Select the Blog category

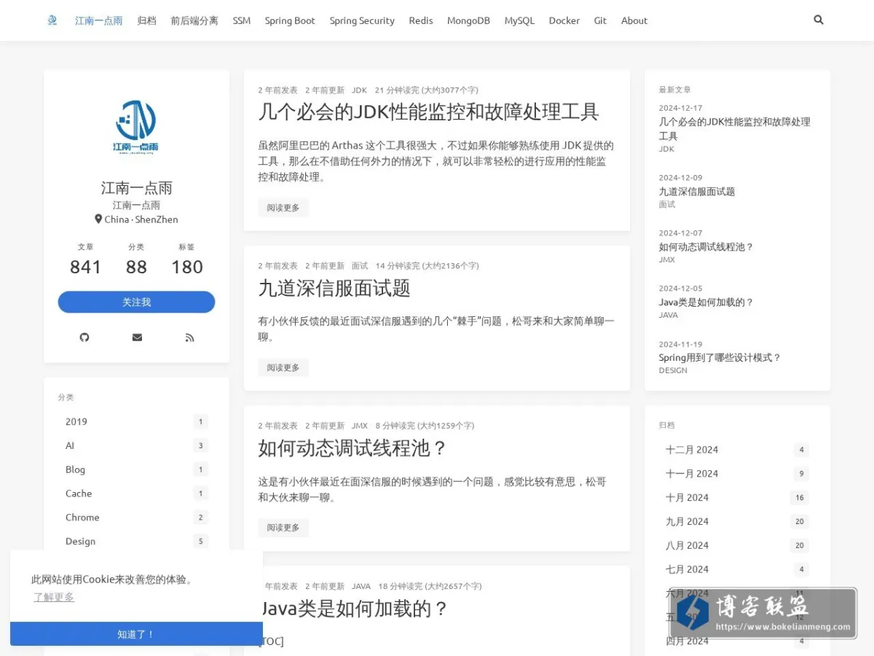pyautogui.click(x=136, y=469)
